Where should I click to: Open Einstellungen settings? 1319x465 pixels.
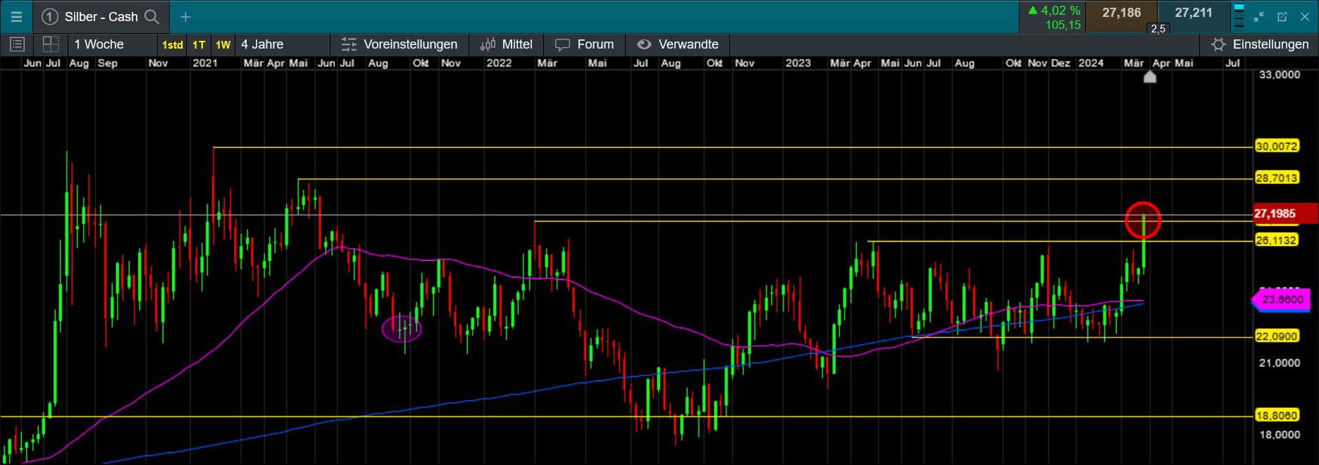click(x=1260, y=44)
